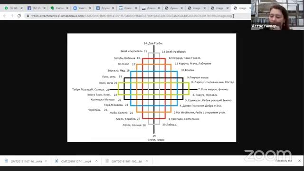Click the "9 Летучая мышь" label
Image resolution: width=304 pixels, height=171 pixels.
(198, 77)
